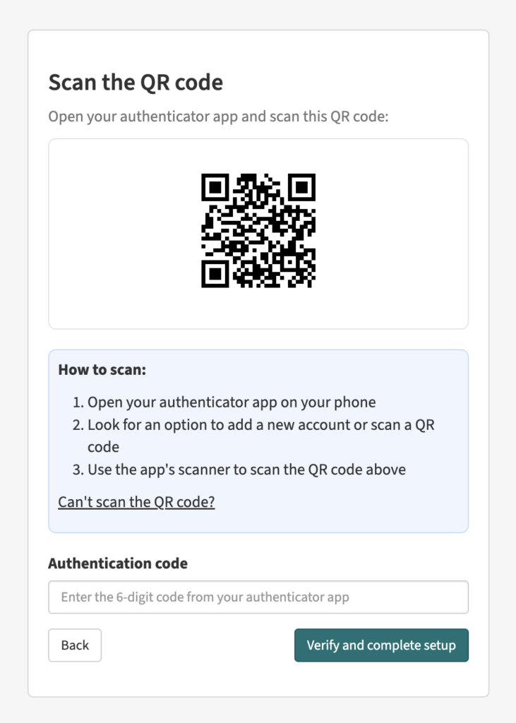
Task: Click the "Authentication code" field label
Action: pos(118,563)
